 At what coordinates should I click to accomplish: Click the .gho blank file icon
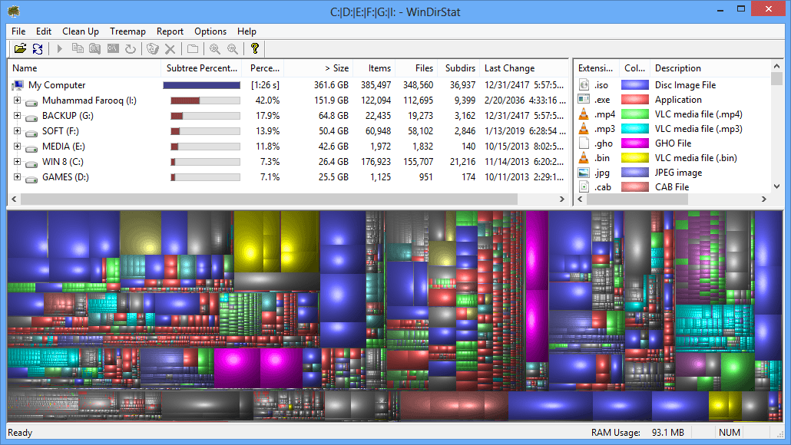click(x=584, y=143)
